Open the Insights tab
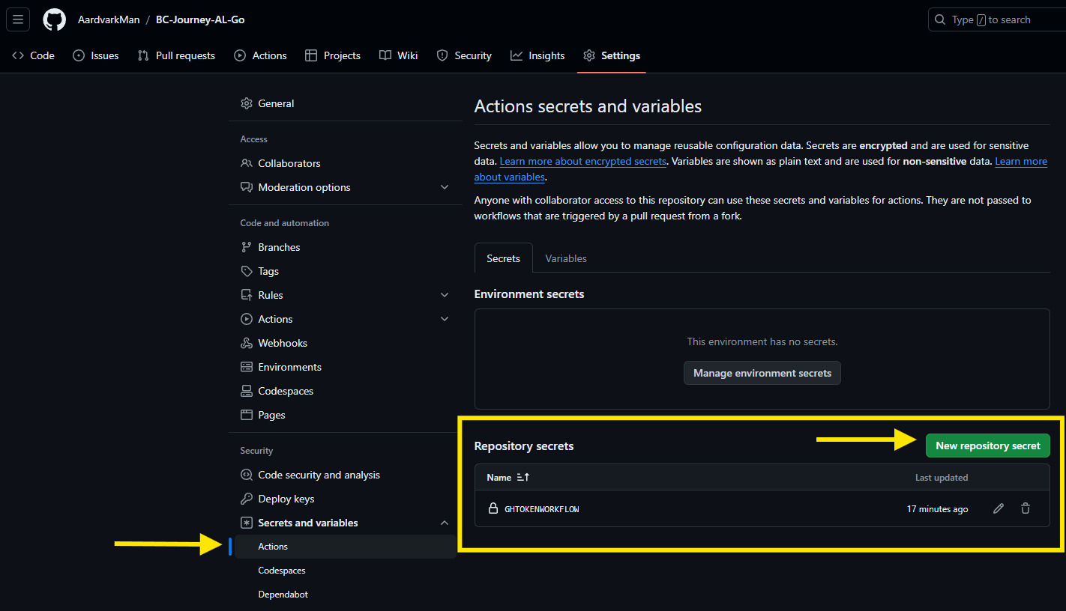 pos(537,55)
